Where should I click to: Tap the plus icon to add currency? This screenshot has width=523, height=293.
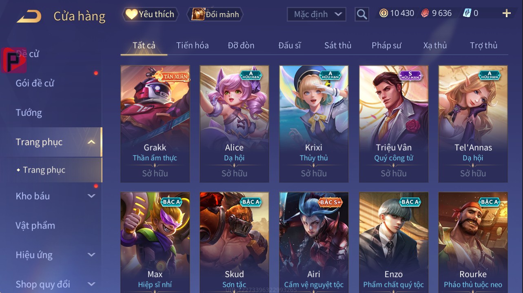[506, 13]
